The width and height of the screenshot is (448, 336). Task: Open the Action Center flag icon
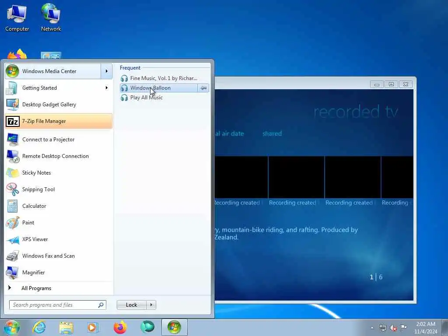pyautogui.click(x=403, y=328)
